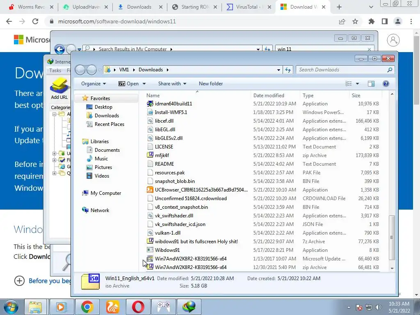Image resolution: width=420 pixels, height=315 pixels.
Task: Expand Open button dropdown arrow
Action: pos(144,84)
